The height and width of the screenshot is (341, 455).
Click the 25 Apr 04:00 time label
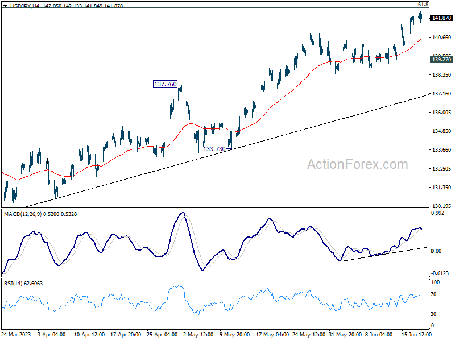(x=162, y=334)
